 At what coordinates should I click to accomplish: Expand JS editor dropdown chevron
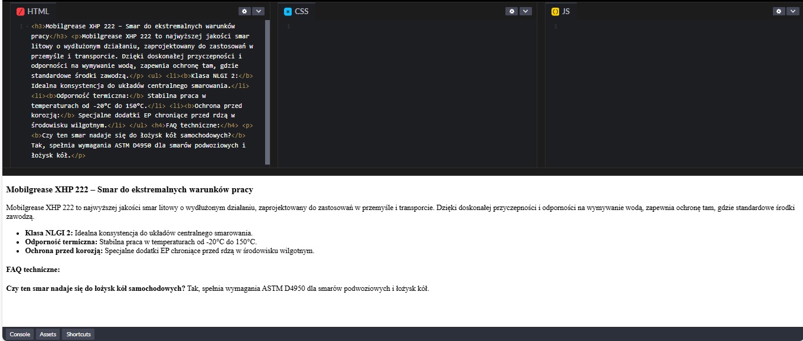pyautogui.click(x=793, y=11)
